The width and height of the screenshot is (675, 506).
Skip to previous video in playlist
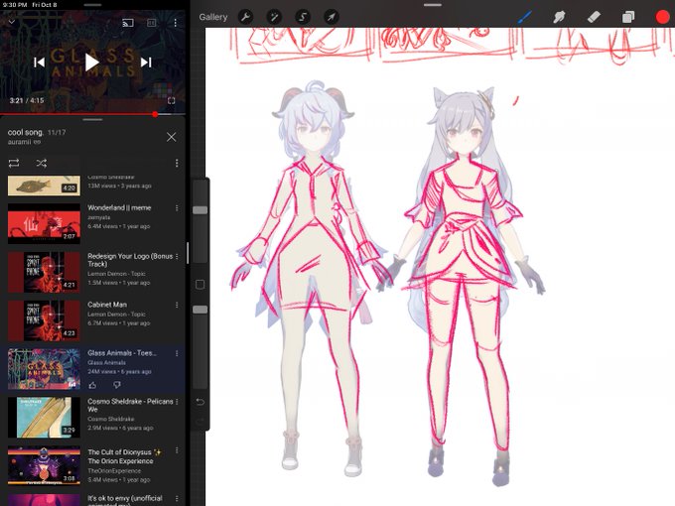coord(39,63)
